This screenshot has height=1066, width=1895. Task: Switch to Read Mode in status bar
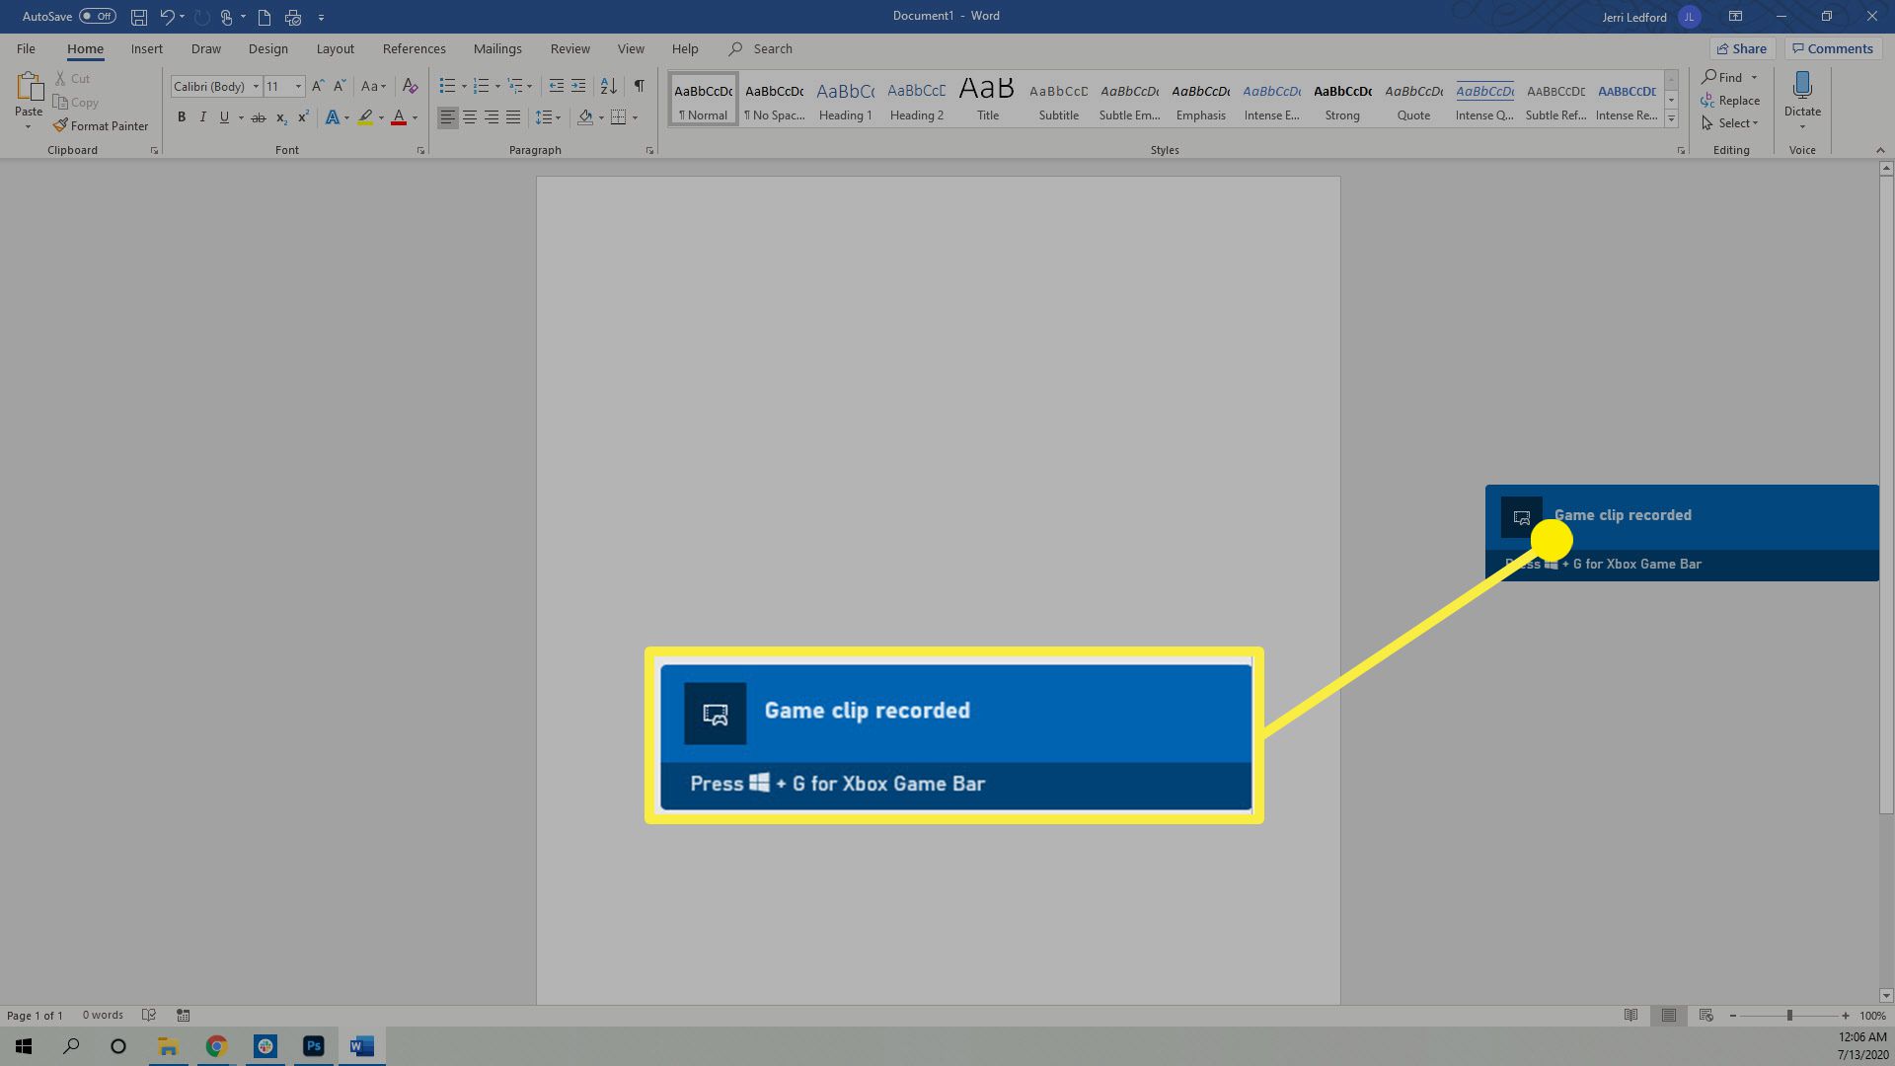click(x=1631, y=1016)
